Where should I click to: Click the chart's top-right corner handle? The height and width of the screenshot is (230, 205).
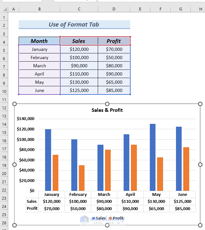pyautogui.click(x=200, y=104)
